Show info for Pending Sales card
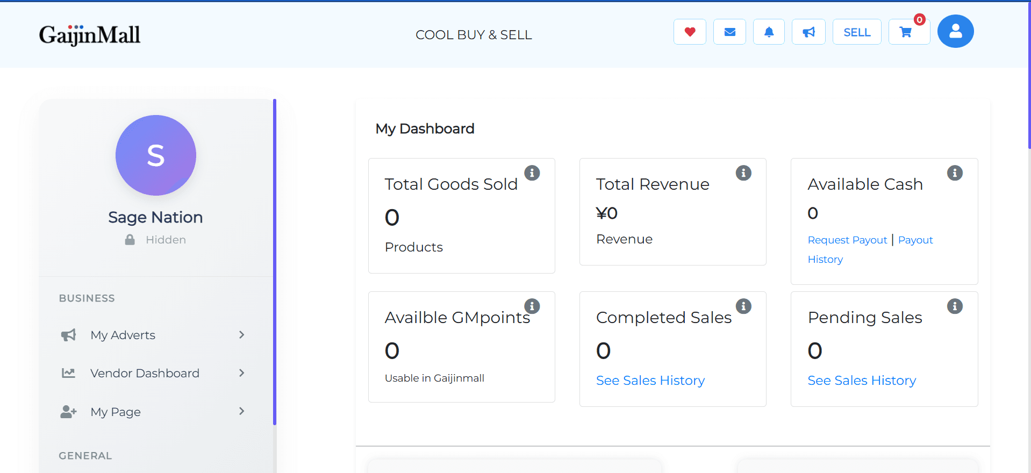The image size is (1031, 473). click(x=954, y=306)
